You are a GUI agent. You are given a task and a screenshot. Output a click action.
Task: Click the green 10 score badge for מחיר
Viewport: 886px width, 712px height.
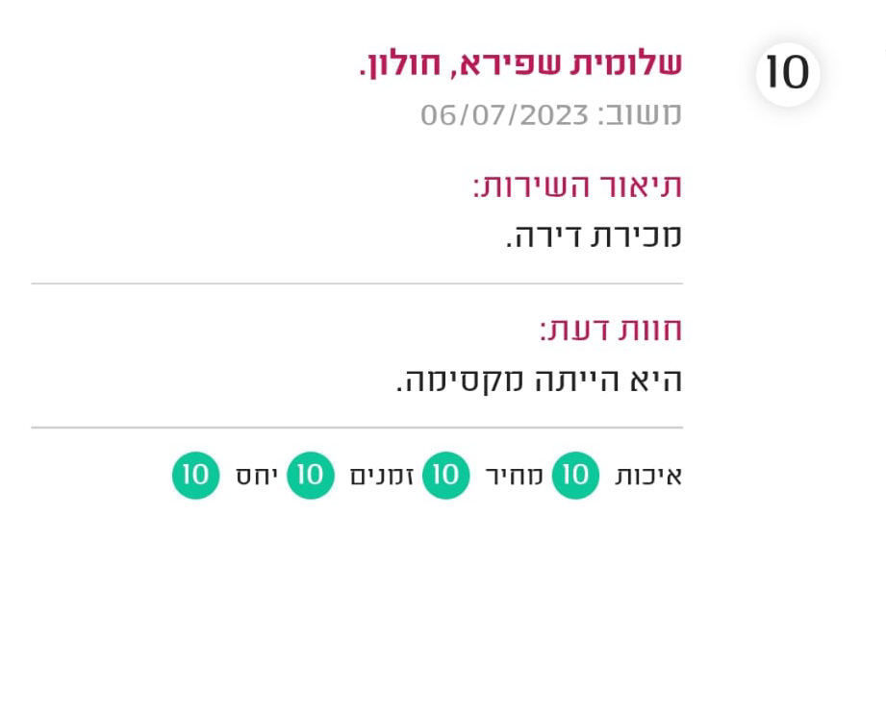tap(445, 476)
